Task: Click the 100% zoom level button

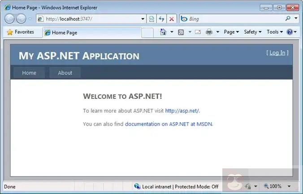Action: point(273,186)
